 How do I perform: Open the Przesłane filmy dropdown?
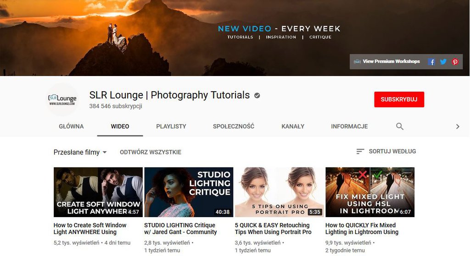(80, 152)
